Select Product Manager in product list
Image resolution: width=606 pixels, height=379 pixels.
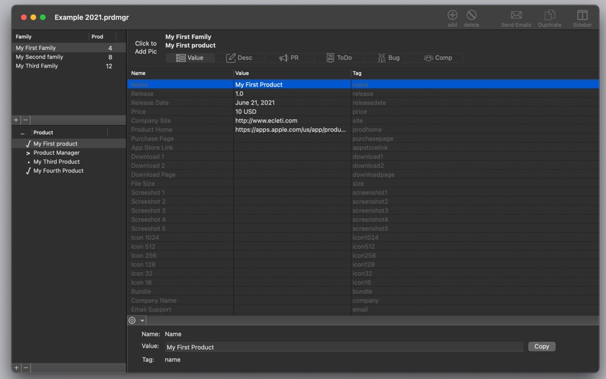69,152
